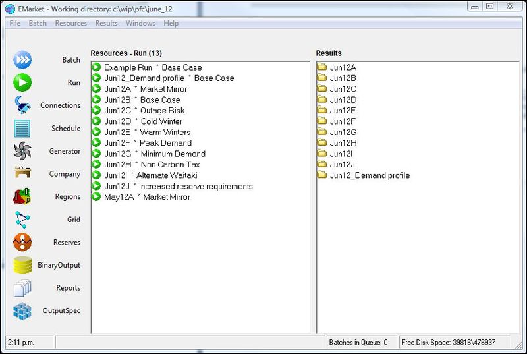Select "Jun12I * Alternate Waitaki" run entry
Screen dimensions: 527x354
pyautogui.click(x=151, y=175)
